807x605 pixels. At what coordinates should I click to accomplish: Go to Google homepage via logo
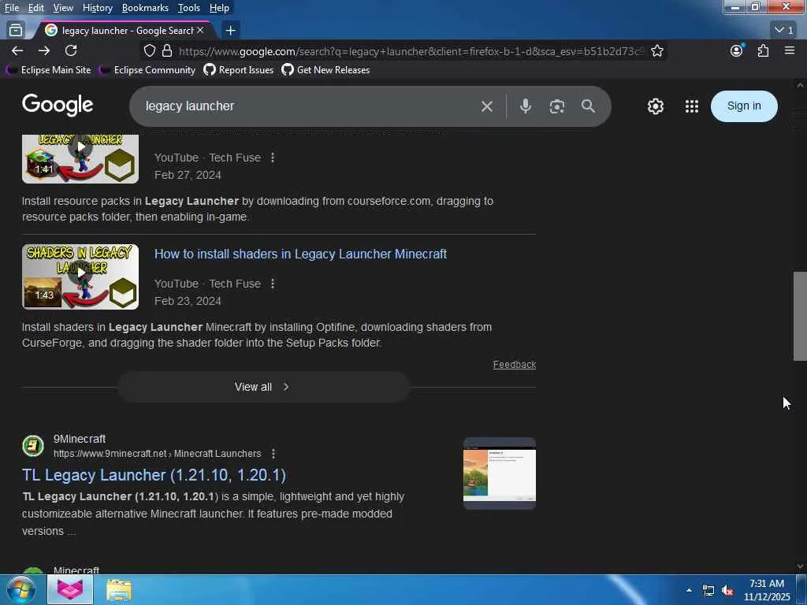[x=58, y=106]
